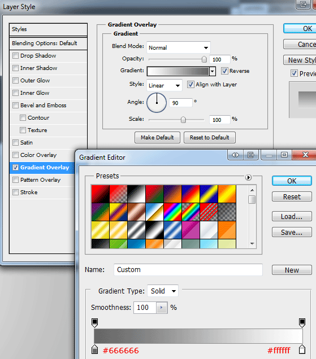Select the violet-to-orange gradient preset
Image resolution: width=316 pixels, height=359 pixels.
click(172, 194)
